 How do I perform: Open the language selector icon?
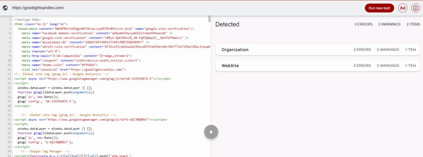coord(402,8)
